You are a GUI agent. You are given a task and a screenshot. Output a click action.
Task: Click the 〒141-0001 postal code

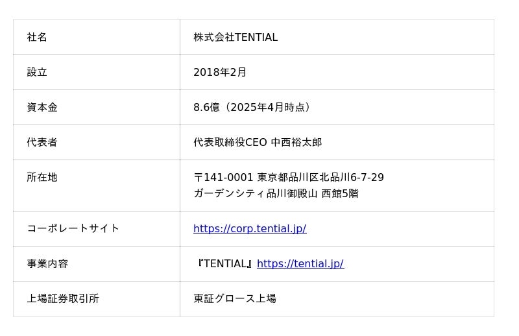[x=223, y=178]
